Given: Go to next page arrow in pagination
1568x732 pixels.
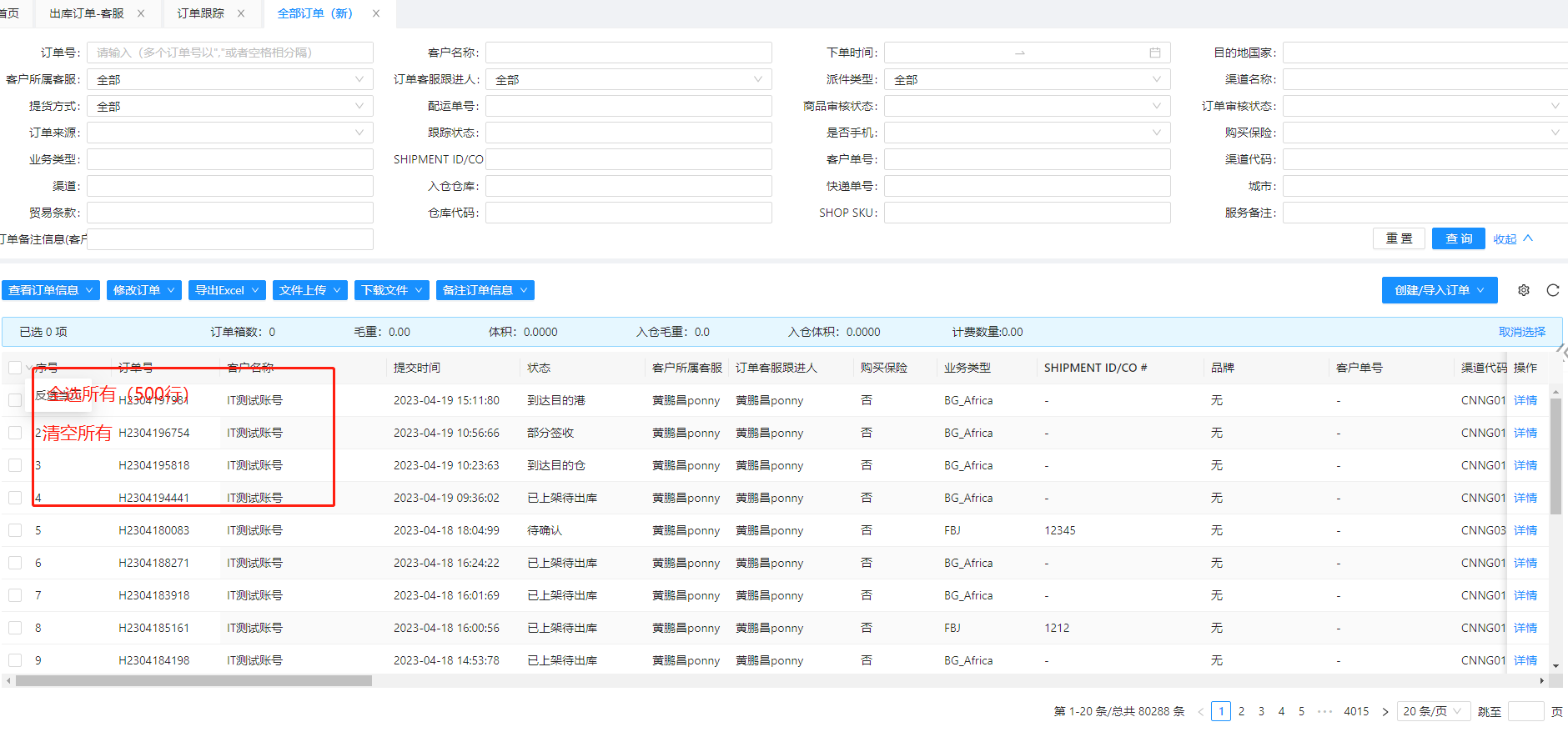Looking at the screenshot, I should coord(1385,711).
